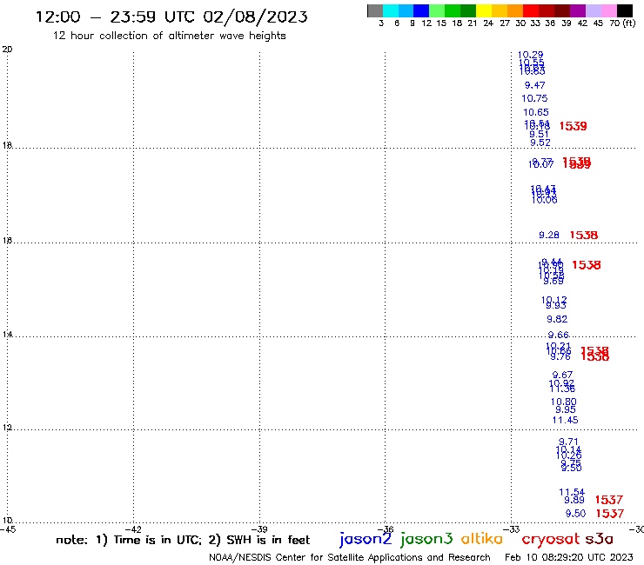Select the wave height value 10.65
Image resolution: width=644 pixels, height=565 pixels.
pos(536,112)
